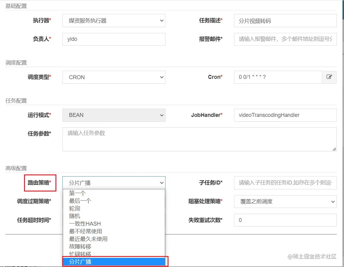The height and width of the screenshot is (267, 344).
Task: Click the 负责人 field containing yido
Action: 114,39
